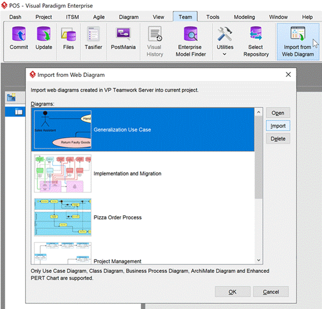The image size is (322, 309).
Task: Select the Project Management diagram thumbnail
Action: coord(63,253)
